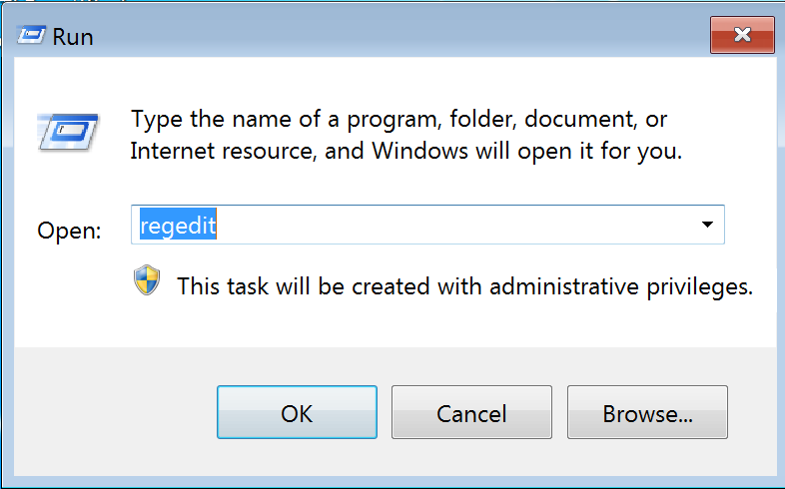Click empty space in the Open field after regedit
The image size is (785, 489).
coord(449,227)
